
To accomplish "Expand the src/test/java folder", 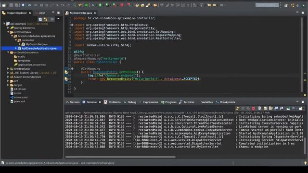I will [x=8, y=69].
